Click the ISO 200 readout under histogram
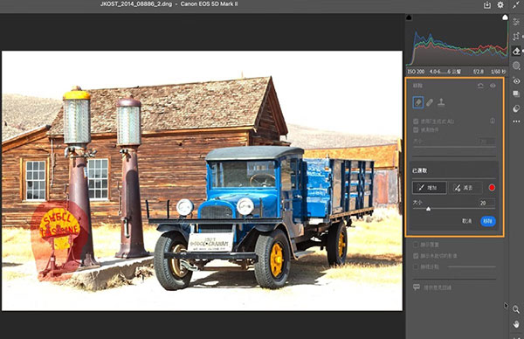The image size is (524, 339). [x=416, y=72]
